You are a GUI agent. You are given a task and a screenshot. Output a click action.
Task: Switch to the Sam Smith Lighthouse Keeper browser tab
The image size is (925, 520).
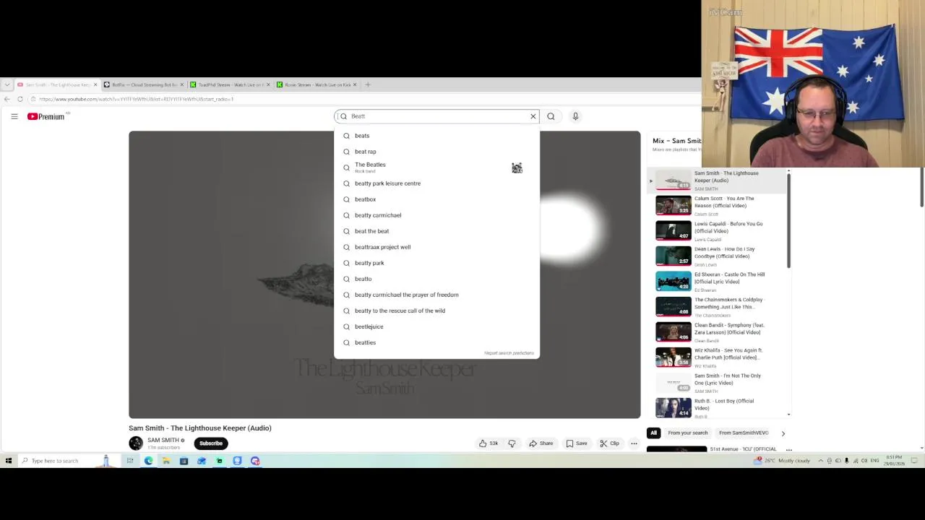pyautogui.click(x=56, y=85)
